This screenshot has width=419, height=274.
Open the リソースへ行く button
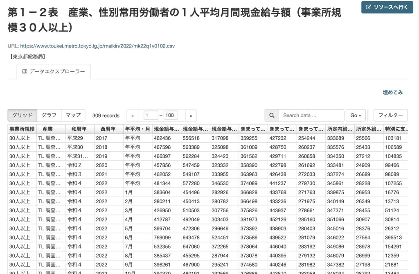(387, 7)
